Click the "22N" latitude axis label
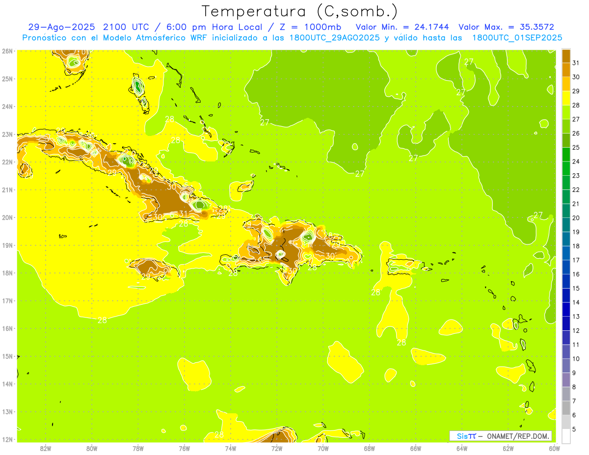The image size is (589, 455). pyautogui.click(x=7, y=162)
